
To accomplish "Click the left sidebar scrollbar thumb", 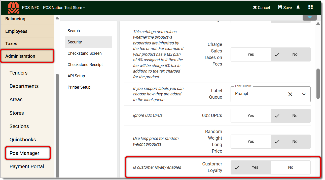I will tap(57, 126).
